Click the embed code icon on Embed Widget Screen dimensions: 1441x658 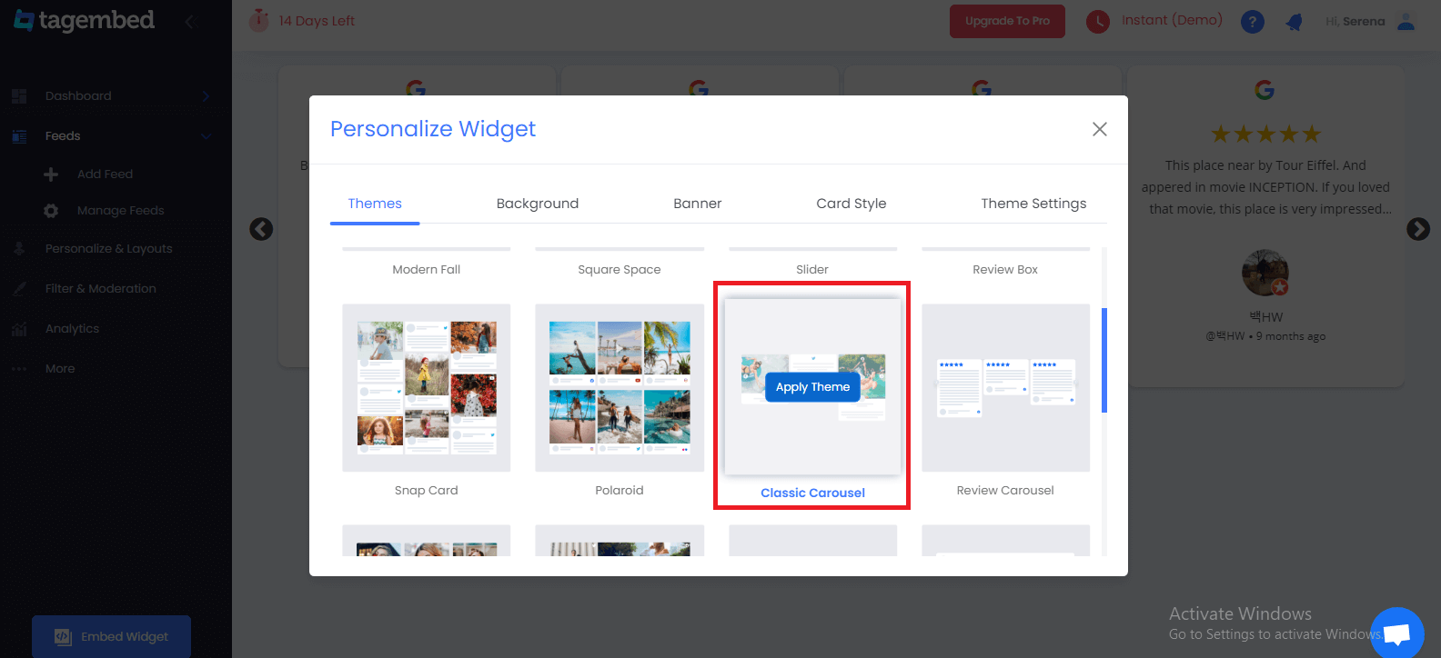click(x=63, y=637)
